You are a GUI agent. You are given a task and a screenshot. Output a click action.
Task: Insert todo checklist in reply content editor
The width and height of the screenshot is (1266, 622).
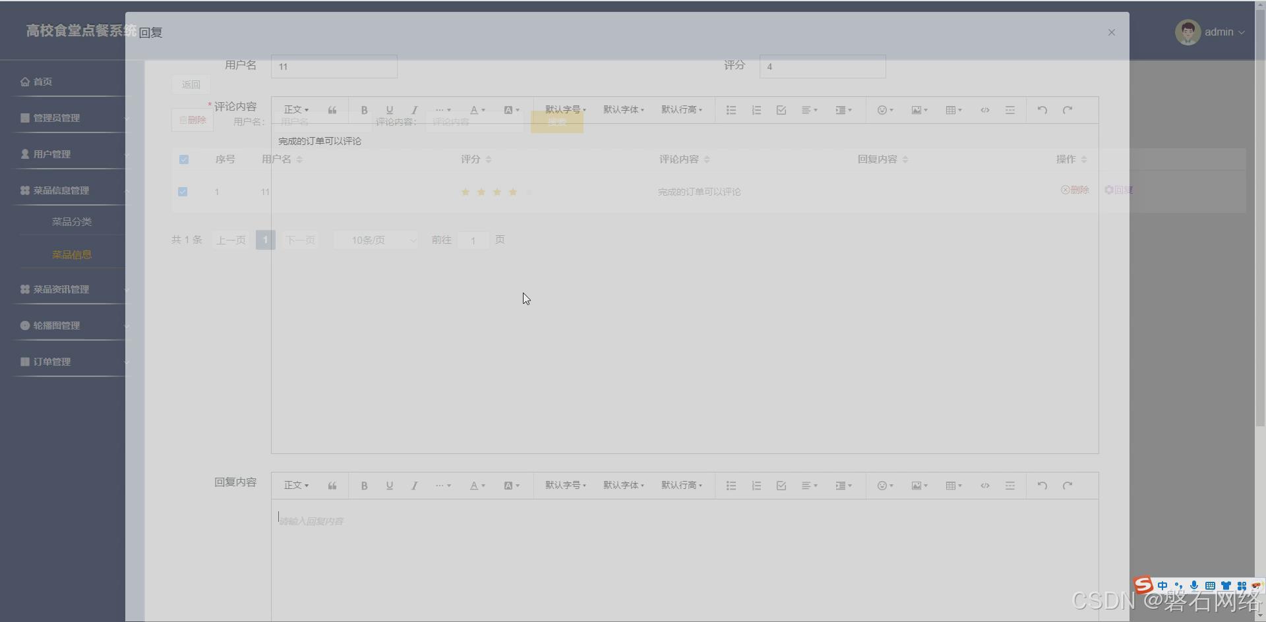coord(781,486)
